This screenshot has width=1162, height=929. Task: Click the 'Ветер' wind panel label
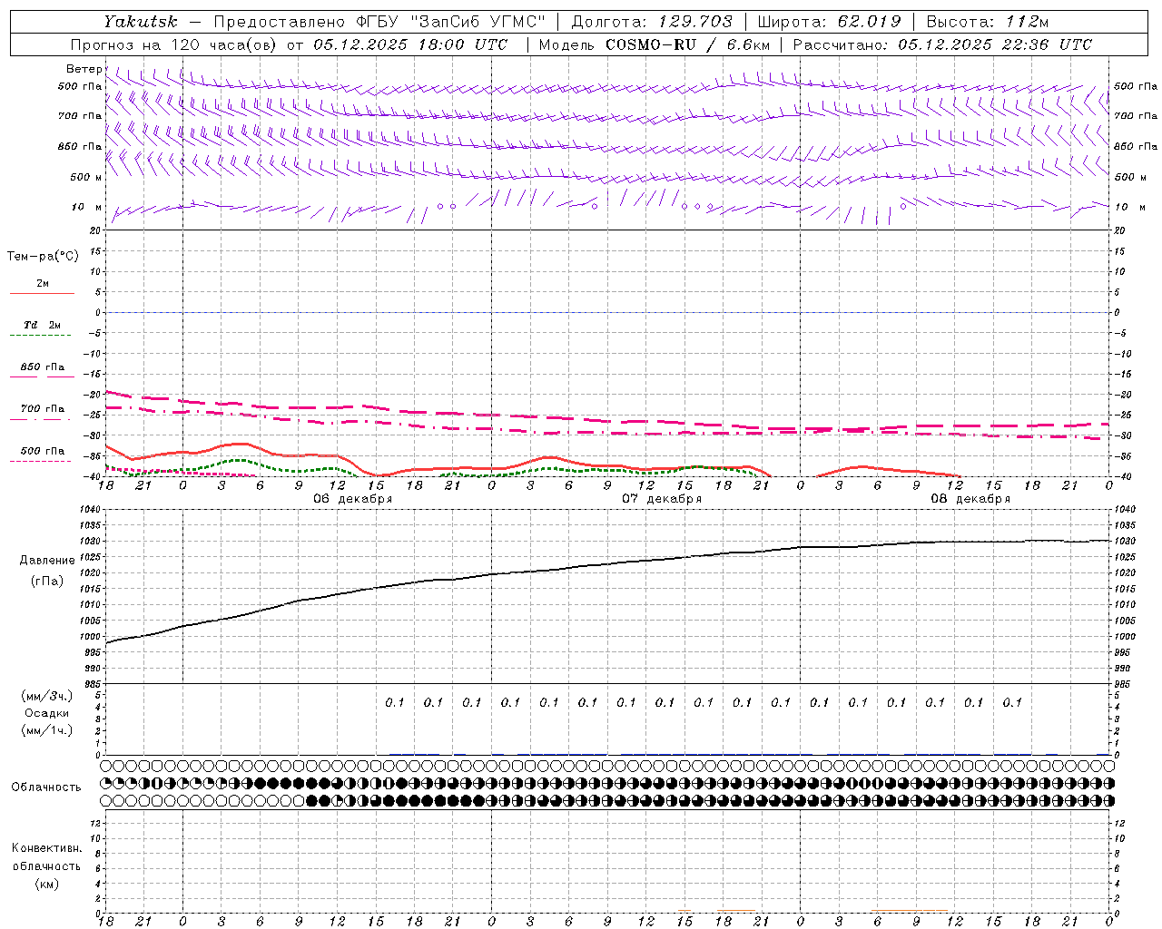coord(84,69)
